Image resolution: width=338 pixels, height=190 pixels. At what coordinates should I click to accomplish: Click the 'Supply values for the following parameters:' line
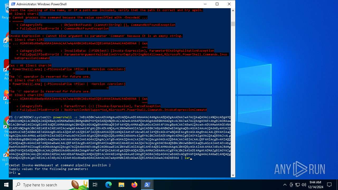[x=49, y=169]
